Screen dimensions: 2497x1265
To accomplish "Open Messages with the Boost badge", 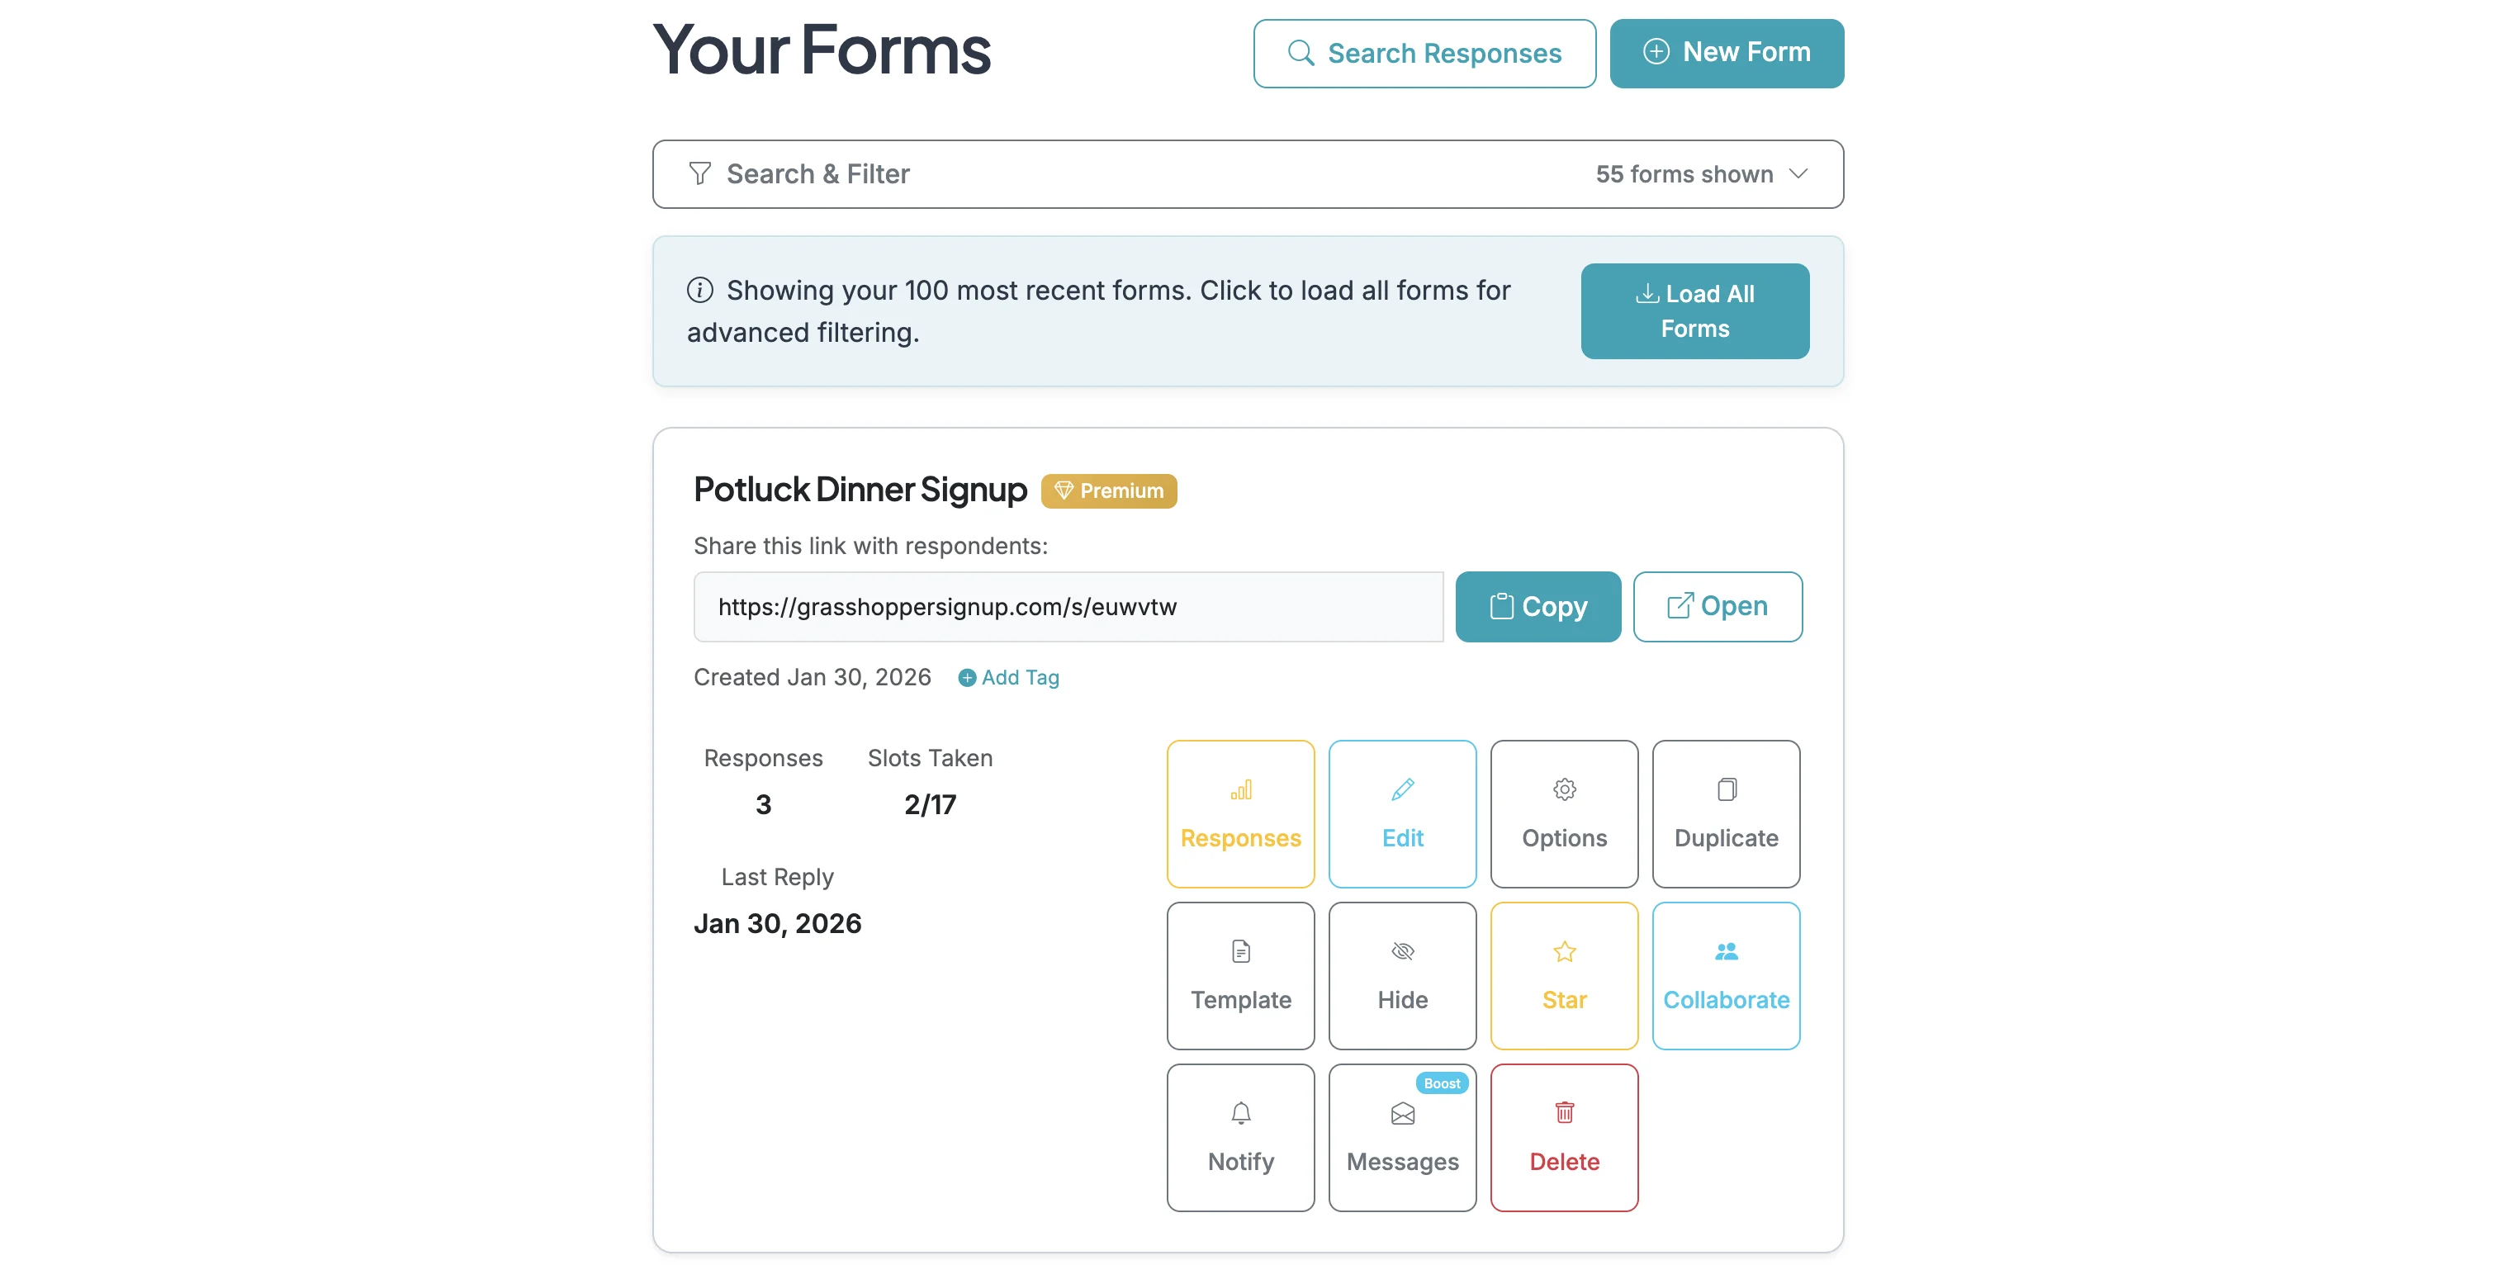I will (x=1403, y=1137).
